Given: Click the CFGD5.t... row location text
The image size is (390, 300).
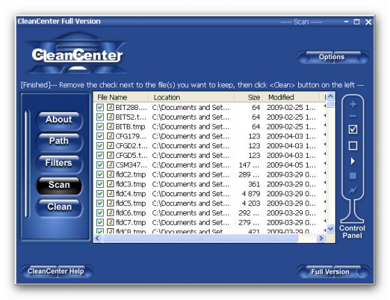Looking at the screenshot, I should pos(191,155).
